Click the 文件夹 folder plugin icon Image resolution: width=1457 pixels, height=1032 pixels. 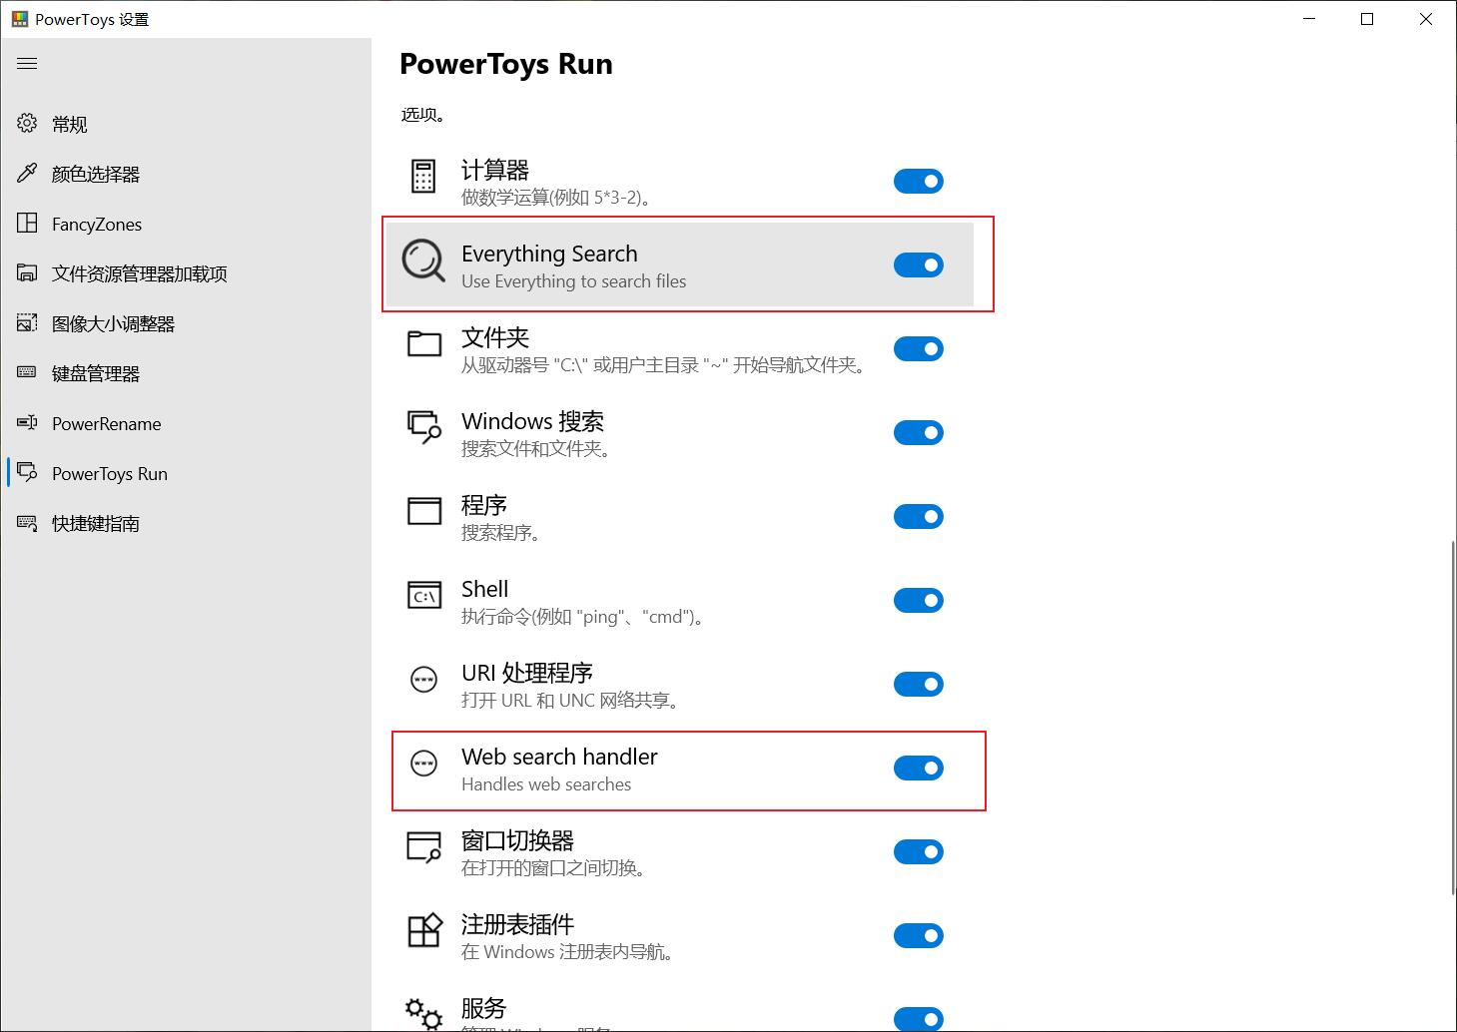point(423,343)
